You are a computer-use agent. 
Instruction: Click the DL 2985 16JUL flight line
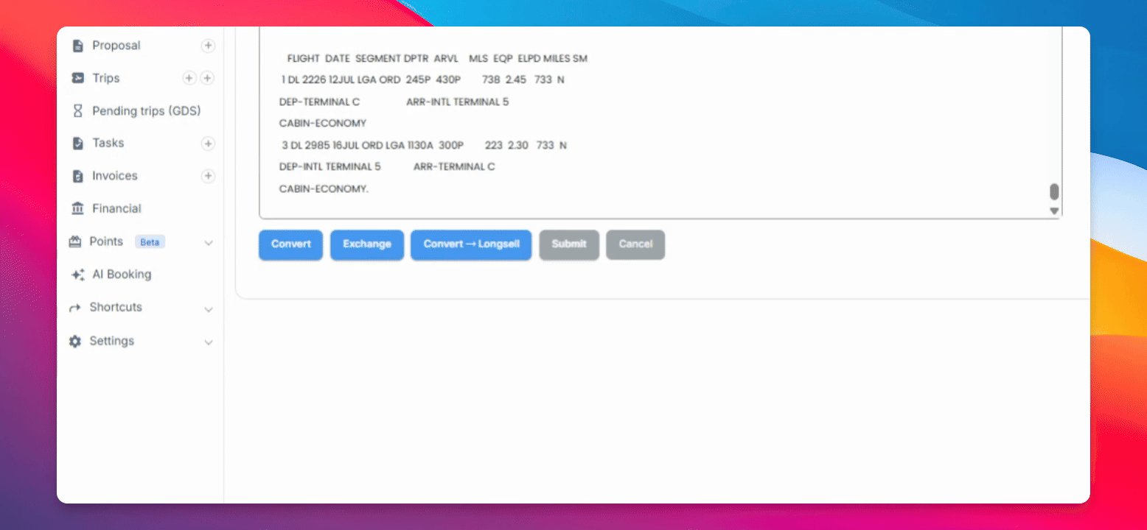click(424, 145)
